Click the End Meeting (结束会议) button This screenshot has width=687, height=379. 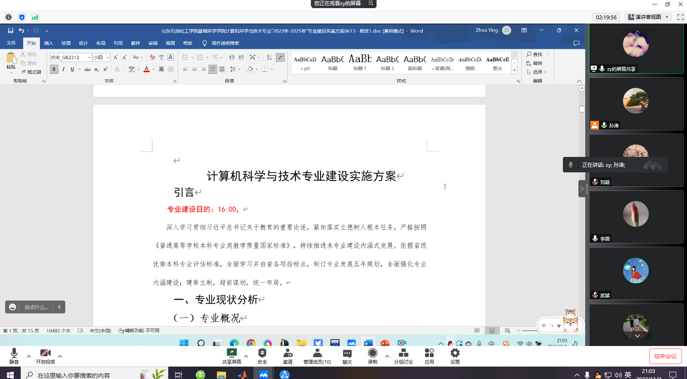coord(665,356)
